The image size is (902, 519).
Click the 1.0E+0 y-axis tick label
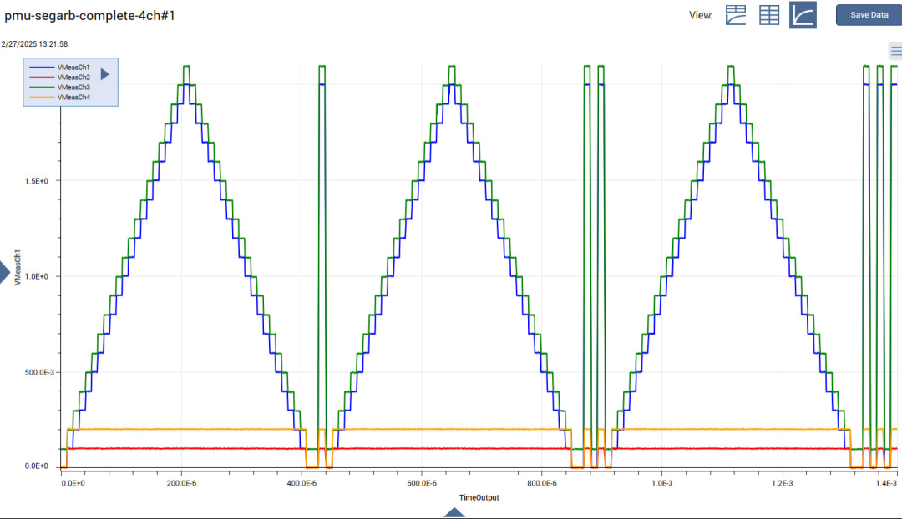tap(36, 276)
